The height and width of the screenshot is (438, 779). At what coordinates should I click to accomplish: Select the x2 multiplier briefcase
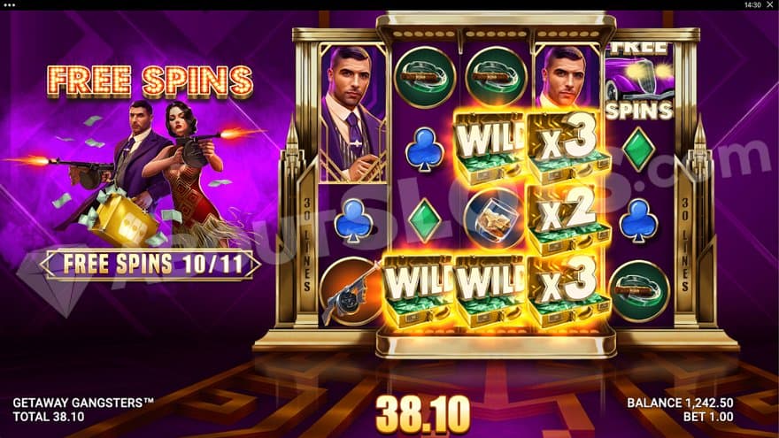click(x=568, y=219)
